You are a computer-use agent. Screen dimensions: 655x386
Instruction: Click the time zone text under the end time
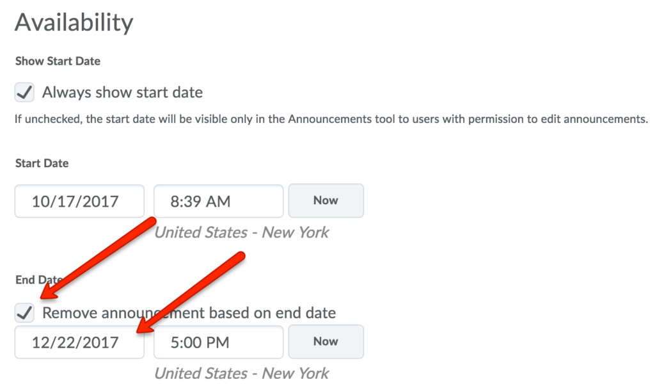click(241, 373)
